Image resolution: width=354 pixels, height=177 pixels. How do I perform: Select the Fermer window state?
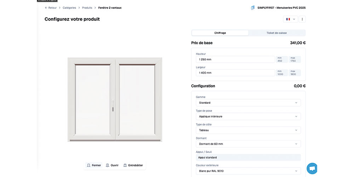click(x=94, y=165)
